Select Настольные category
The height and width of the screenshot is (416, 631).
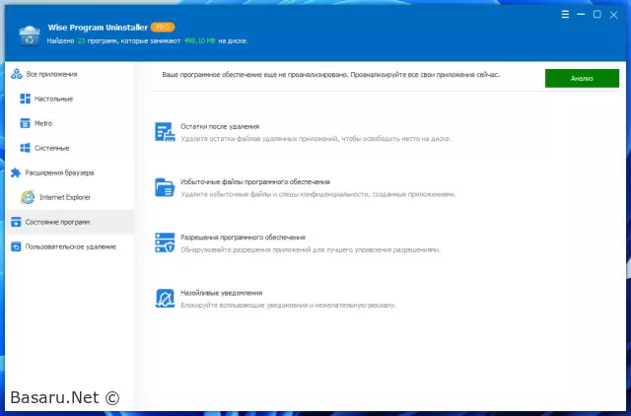coord(70,99)
